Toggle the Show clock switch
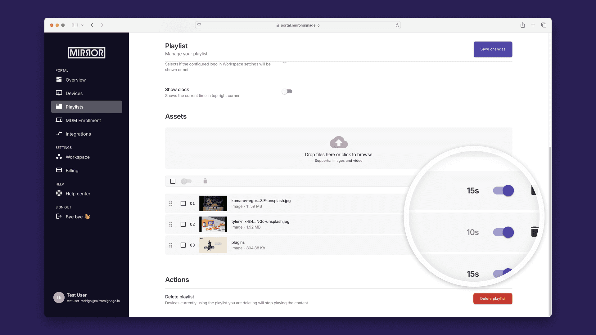 coord(287,92)
